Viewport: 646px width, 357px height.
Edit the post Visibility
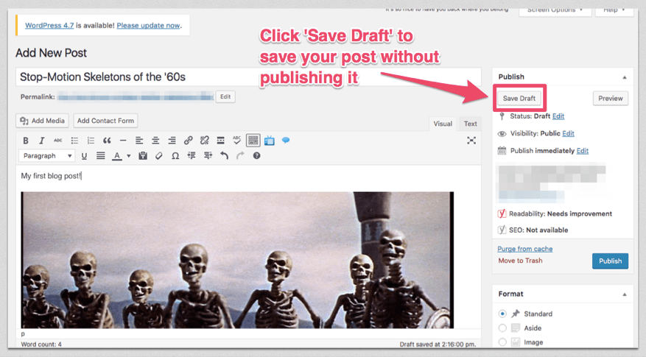(568, 133)
